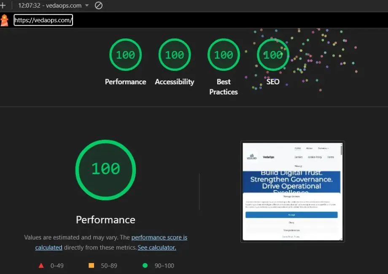Click the '90–100' legend text

164,266
